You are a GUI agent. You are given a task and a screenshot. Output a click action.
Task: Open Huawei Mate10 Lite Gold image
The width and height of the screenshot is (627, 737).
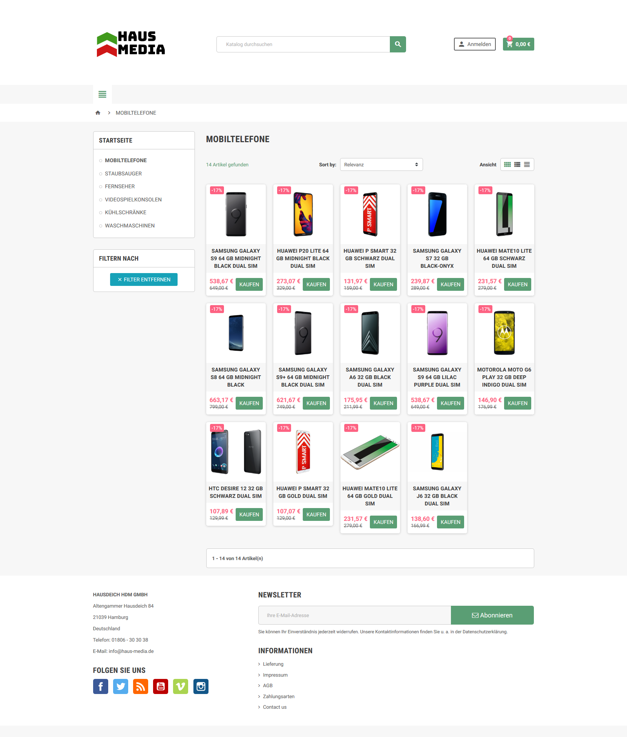[370, 452]
